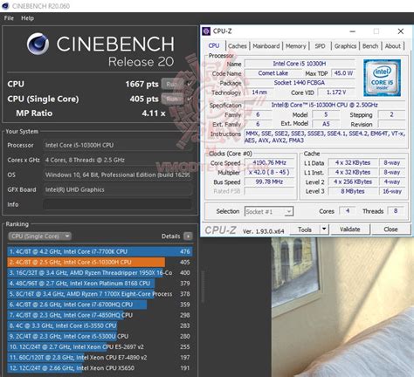Click the Cores count value 4
This screenshot has height=377, width=414.
[x=348, y=211]
